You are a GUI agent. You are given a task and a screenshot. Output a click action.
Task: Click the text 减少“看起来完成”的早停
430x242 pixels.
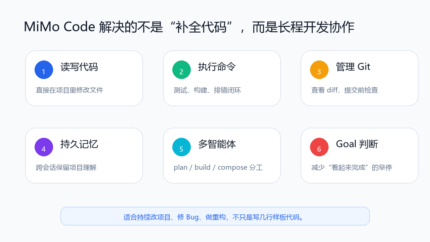pos(352,167)
